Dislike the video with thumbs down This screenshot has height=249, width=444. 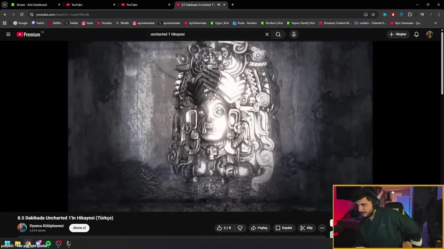pos(240,228)
